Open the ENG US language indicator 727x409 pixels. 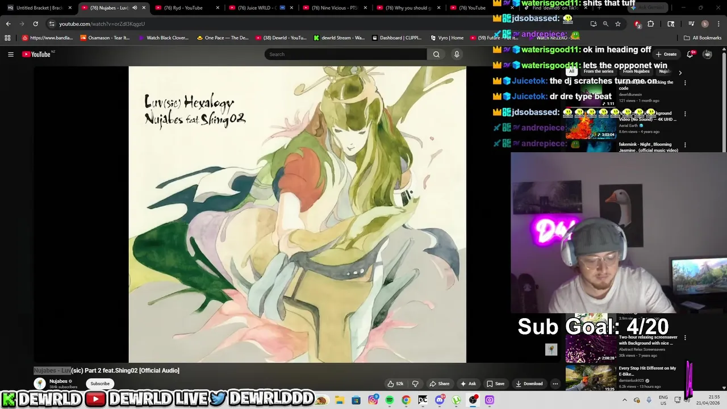click(663, 400)
